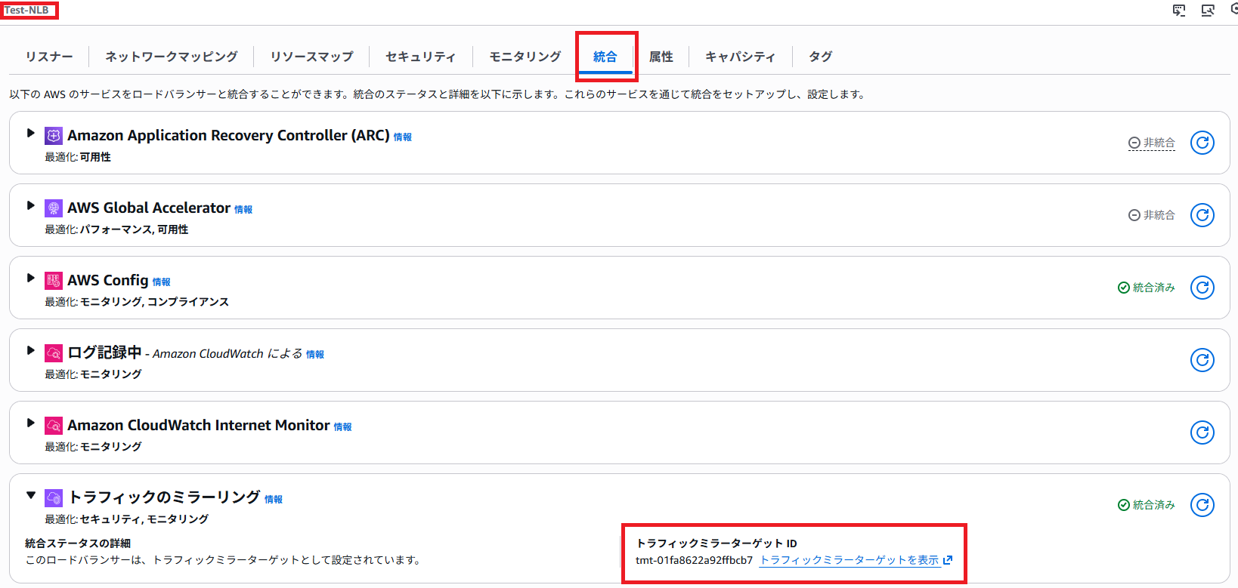This screenshot has width=1238, height=588.
Task: Expand the CloudWatch Internet Monitor section
Action: pyautogui.click(x=31, y=423)
